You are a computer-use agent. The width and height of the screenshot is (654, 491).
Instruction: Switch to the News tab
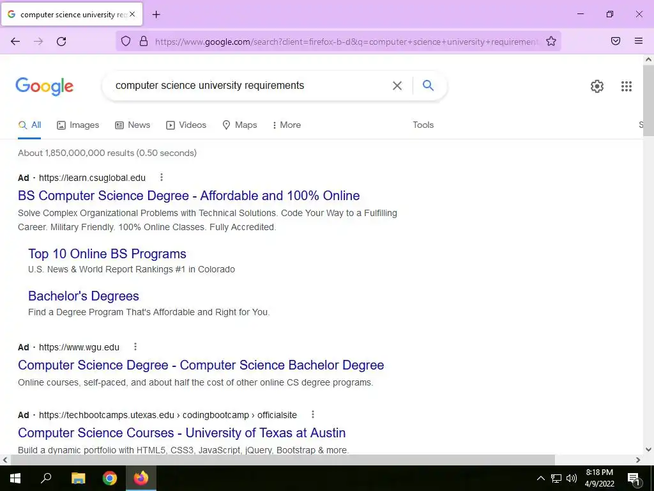[133, 125]
